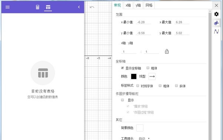This screenshot has height=140, width=223.
Task: Select the table of values view
Action: 48,7
